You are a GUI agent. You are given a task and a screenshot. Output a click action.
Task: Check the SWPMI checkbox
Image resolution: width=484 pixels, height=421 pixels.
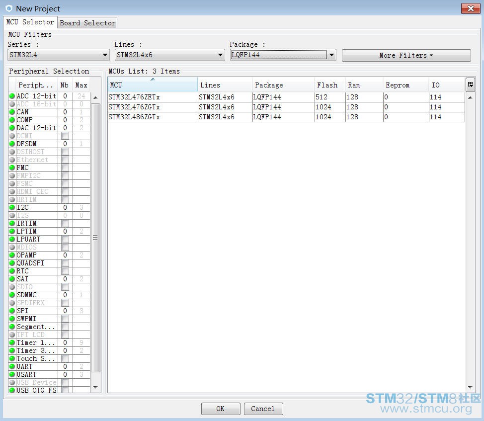pyautogui.click(x=65, y=319)
